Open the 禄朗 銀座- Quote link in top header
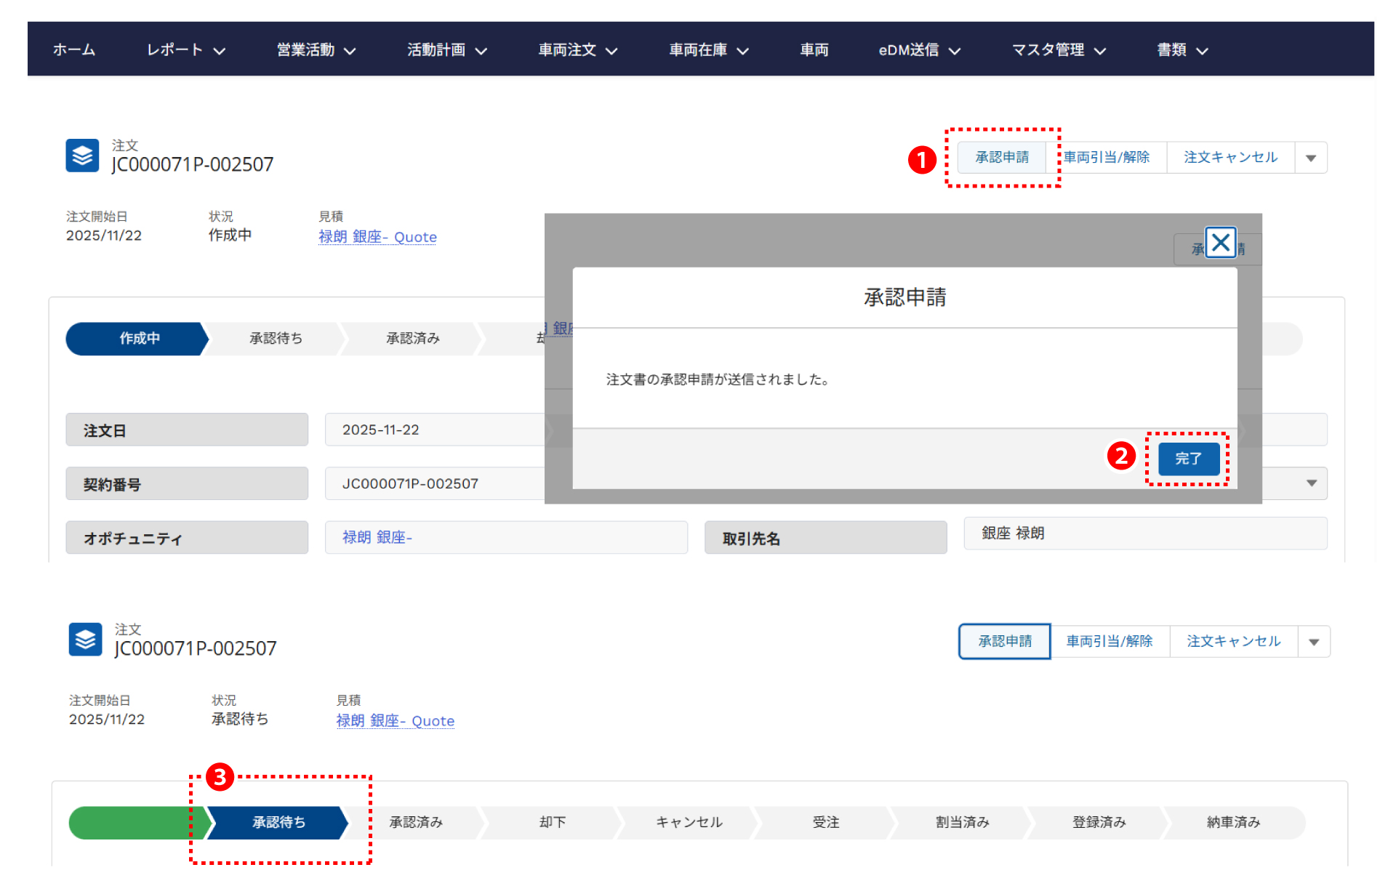Viewport: 1396px width, 894px height. (377, 237)
